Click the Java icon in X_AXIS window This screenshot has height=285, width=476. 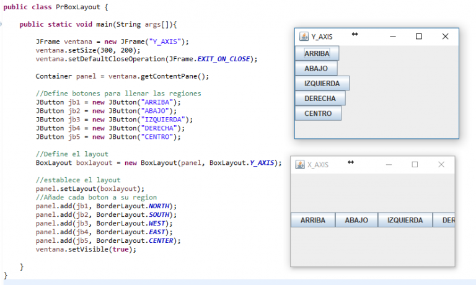click(x=300, y=165)
